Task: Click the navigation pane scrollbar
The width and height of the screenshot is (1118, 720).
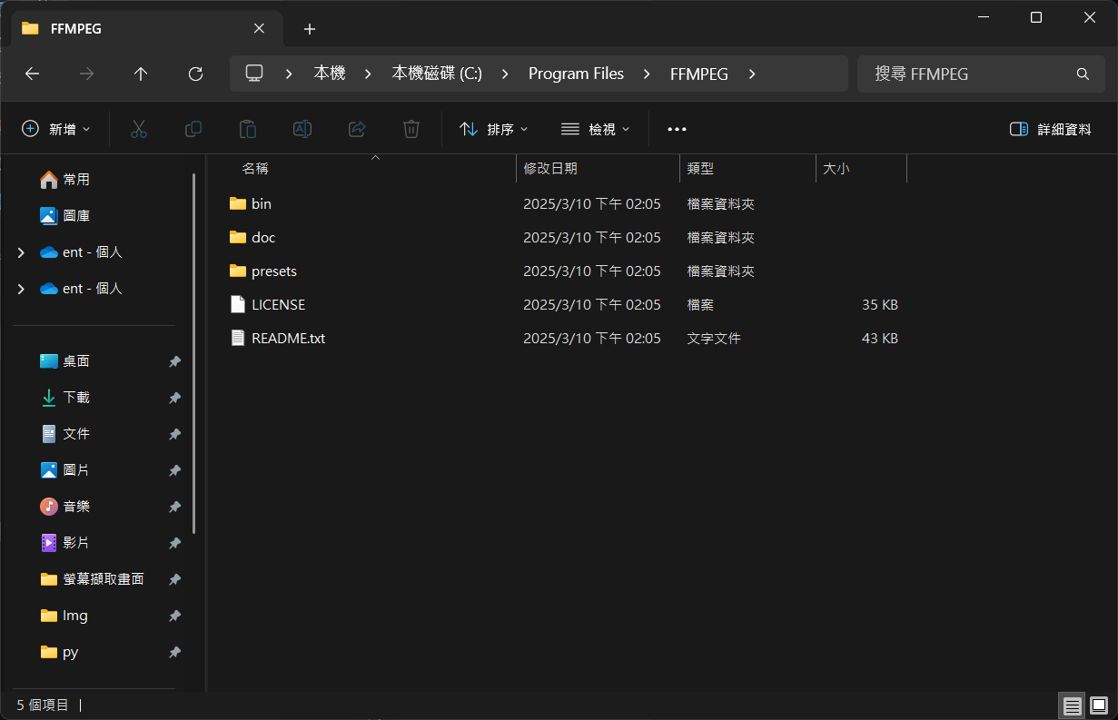Action: point(193,354)
